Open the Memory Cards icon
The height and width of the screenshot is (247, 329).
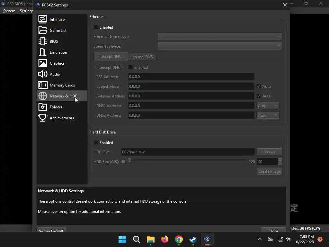43,85
